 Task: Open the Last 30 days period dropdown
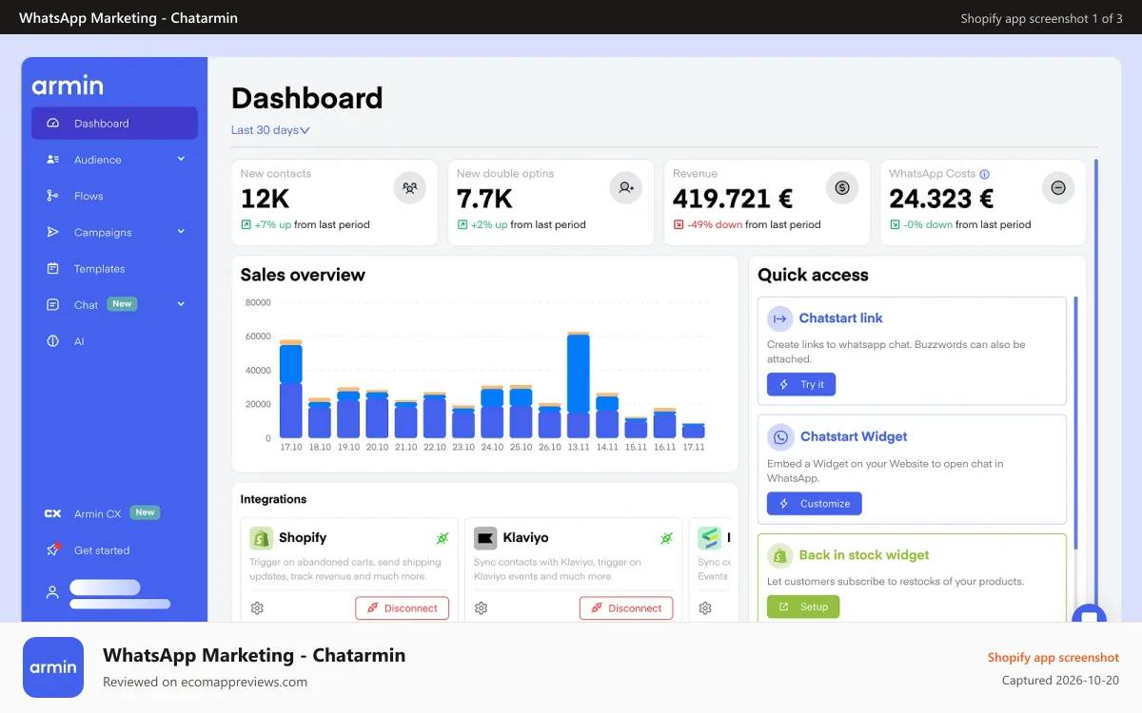pyautogui.click(x=270, y=130)
